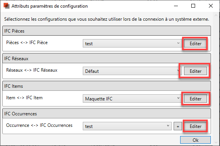Click the red application icon in title bar
The image size is (220, 146).
point(7,6)
